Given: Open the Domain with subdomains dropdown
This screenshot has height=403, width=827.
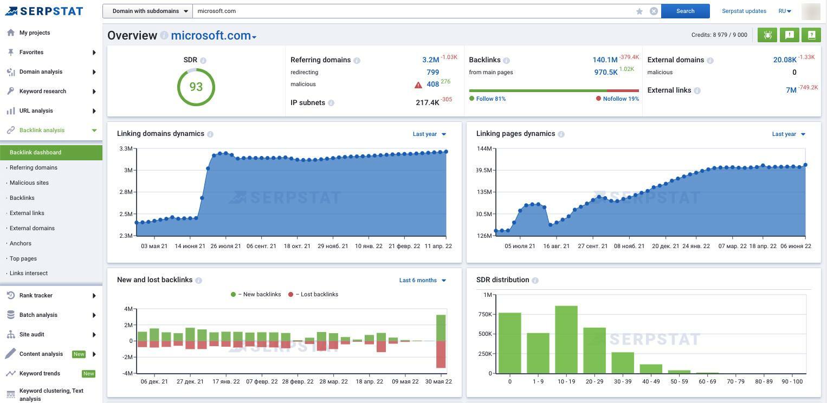Looking at the screenshot, I should tap(147, 11).
